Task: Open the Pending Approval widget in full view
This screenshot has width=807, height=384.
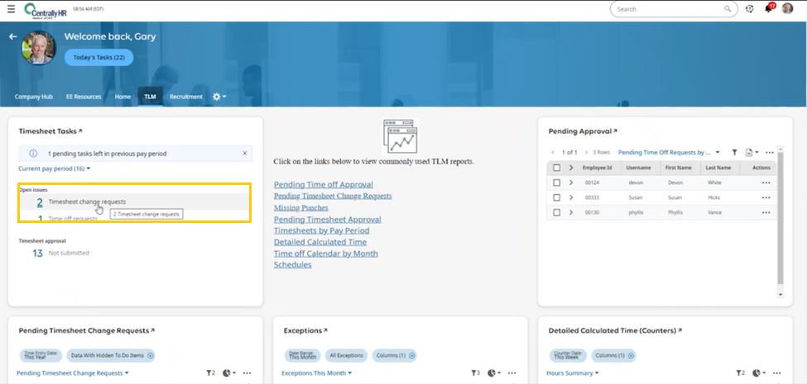Action: [x=615, y=131]
